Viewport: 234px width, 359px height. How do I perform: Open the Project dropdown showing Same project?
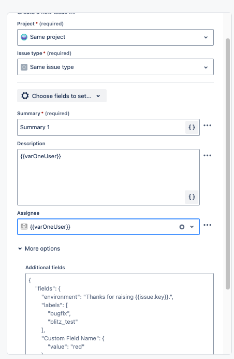[x=115, y=37]
